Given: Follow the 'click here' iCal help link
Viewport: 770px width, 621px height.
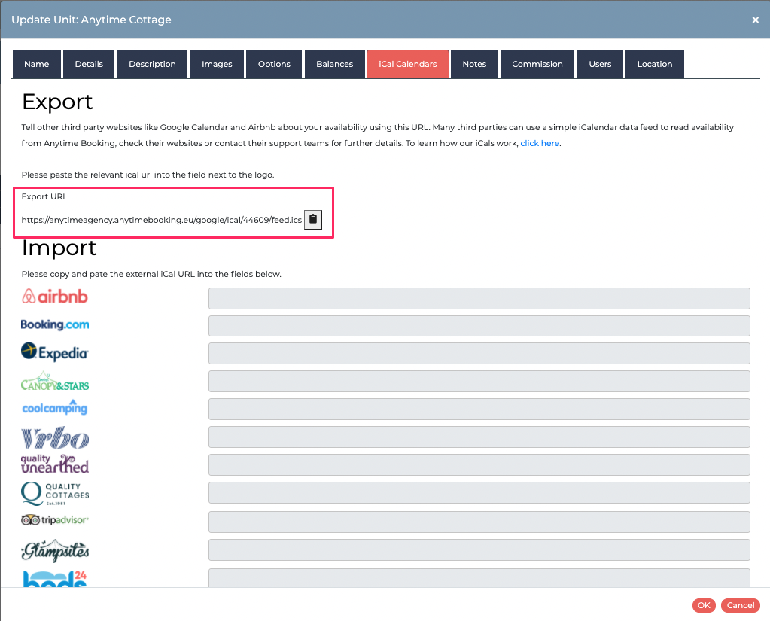Looking at the screenshot, I should [540, 143].
